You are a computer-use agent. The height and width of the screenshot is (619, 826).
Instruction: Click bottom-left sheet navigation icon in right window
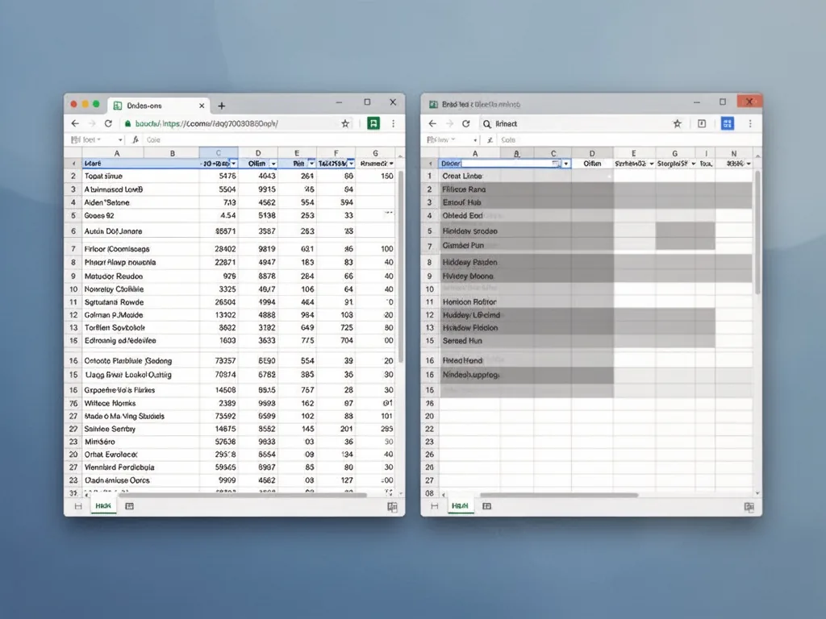pos(434,506)
